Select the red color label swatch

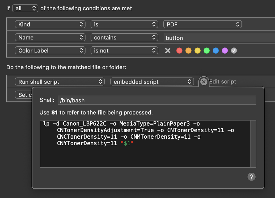tap(179, 51)
